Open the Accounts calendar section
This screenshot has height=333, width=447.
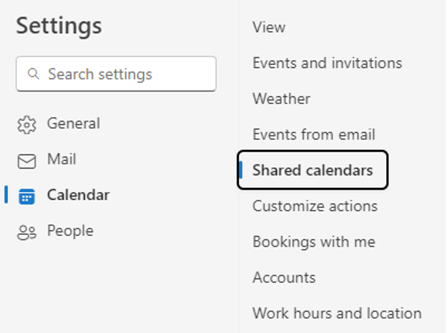point(284,277)
